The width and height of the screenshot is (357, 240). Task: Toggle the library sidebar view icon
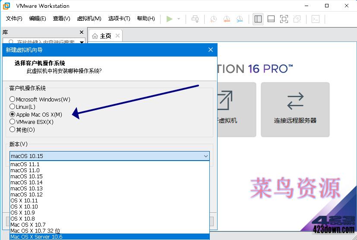[x=258, y=19]
